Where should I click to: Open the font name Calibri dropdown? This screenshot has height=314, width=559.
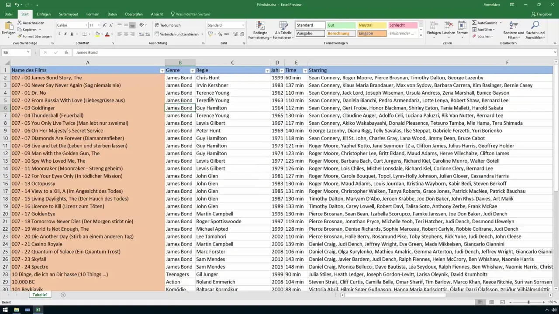tap(86, 25)
